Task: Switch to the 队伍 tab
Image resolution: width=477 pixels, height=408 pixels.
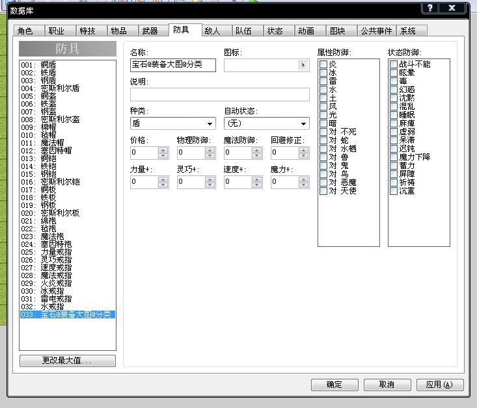Action: [248, 31]
